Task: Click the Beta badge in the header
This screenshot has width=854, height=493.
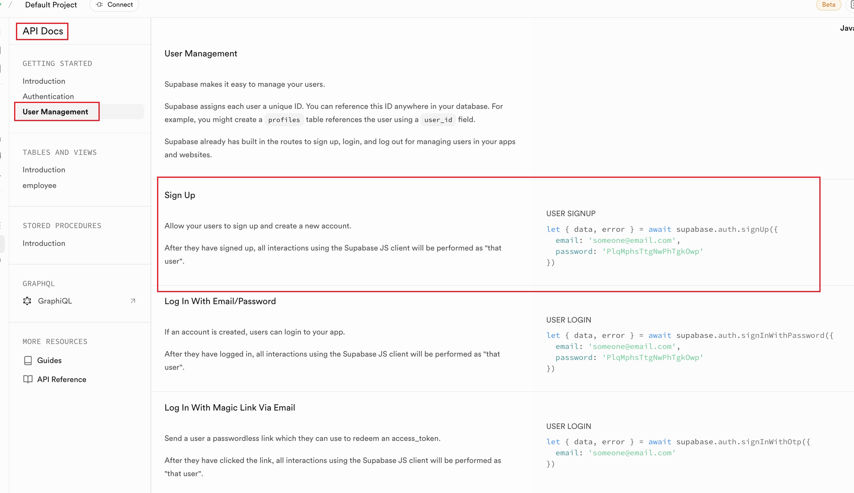Action: pos(828,5)
